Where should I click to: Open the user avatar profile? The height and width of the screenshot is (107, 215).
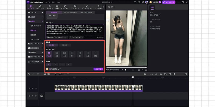point(146,2)
